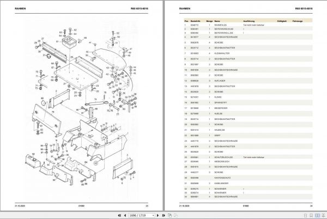327x219 pixels.
Task: Click the Pos column header
Action: click(x=186, y=21)
